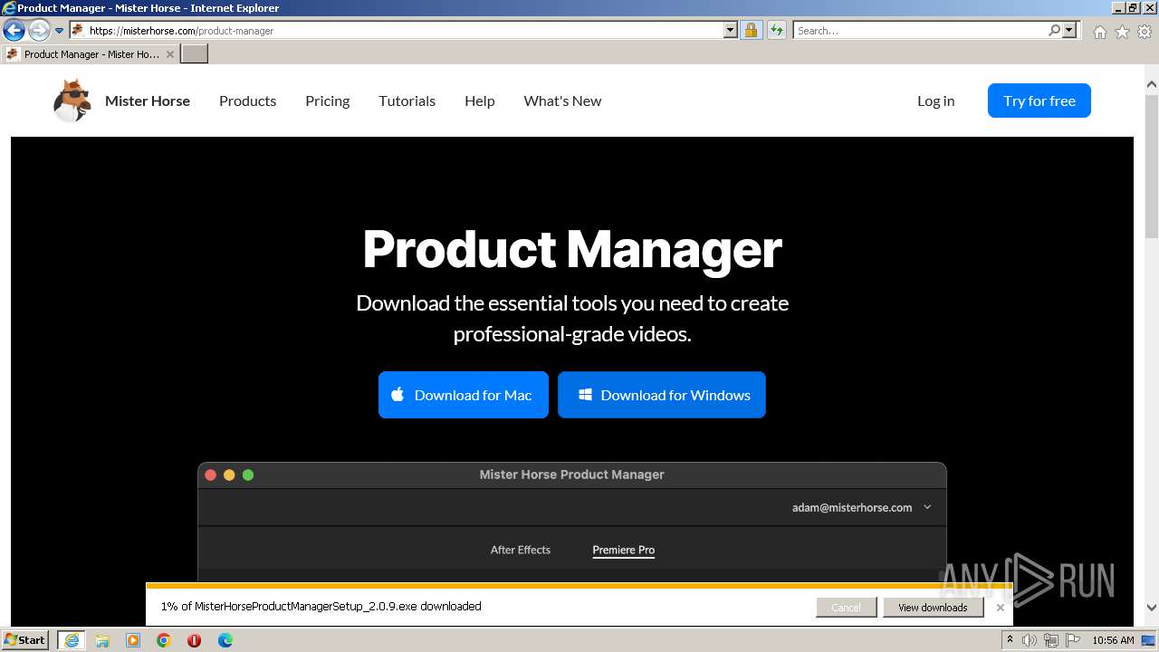1159x652 pixels.
Task: Select the Premiere Pro tab in mockup
Action: (624, 550)
